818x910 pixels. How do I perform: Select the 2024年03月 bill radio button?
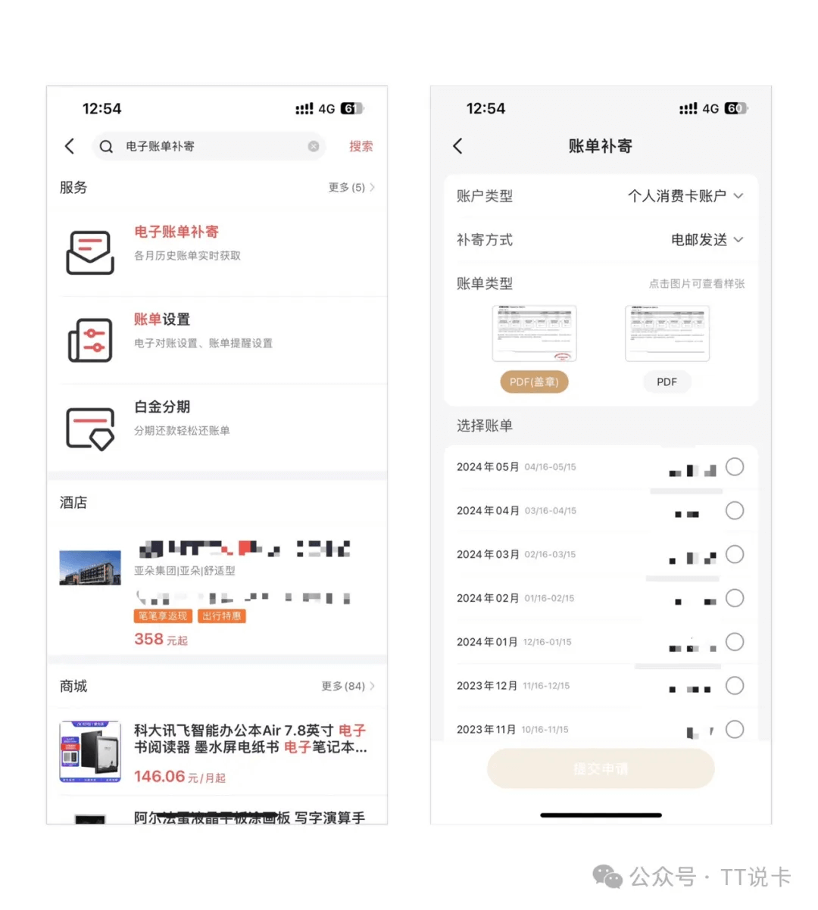pos(734,555)
